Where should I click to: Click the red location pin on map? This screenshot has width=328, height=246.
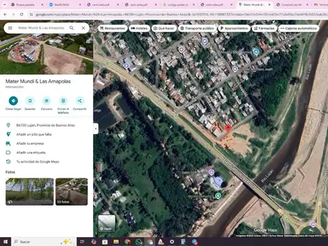click(228, 128)
